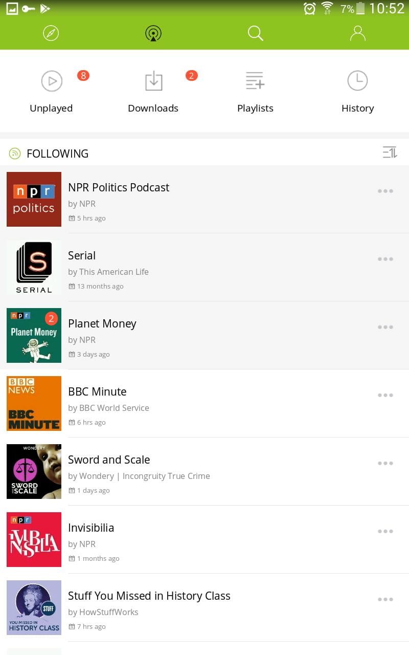Open the more menu for Serial

point(385,259)
